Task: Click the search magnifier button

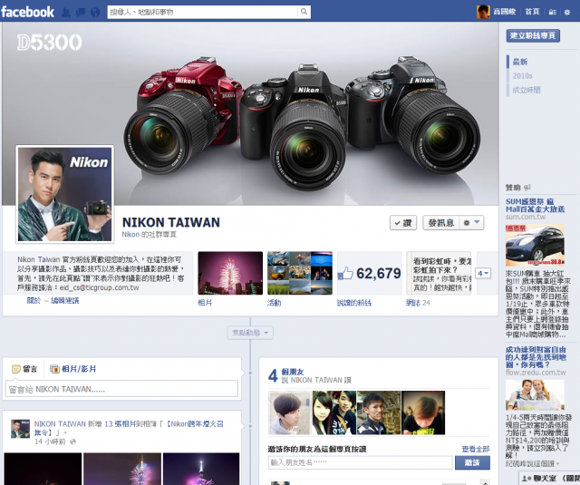Action: click(304, 12)
